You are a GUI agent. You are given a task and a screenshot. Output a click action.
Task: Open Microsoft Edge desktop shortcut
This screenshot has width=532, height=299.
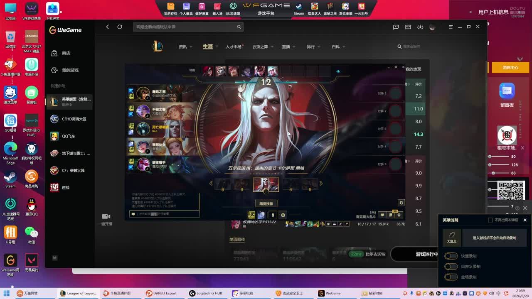(10, 153)
